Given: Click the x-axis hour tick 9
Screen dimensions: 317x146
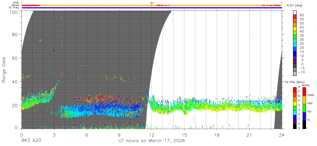Looking at the screenshot, I should (x=119, y=135).
